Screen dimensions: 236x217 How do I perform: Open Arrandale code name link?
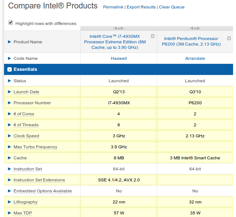click(195, 58)
